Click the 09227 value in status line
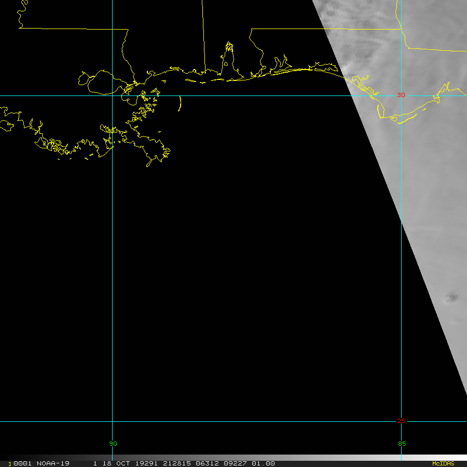 [x=235, y=463]
